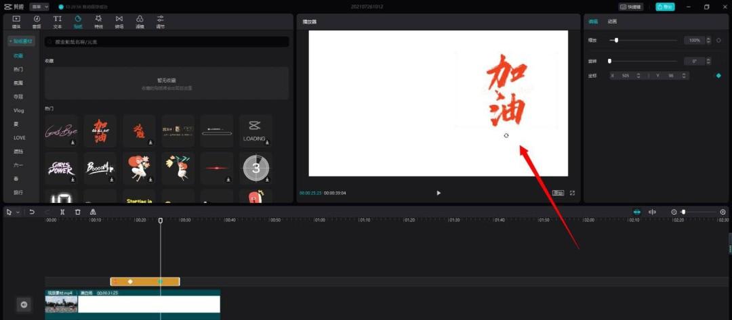The height and width of the screenshot is (320, 732).
Task: Open the 特效 (Effects) panel tab
Action: [x=98, y=21]
